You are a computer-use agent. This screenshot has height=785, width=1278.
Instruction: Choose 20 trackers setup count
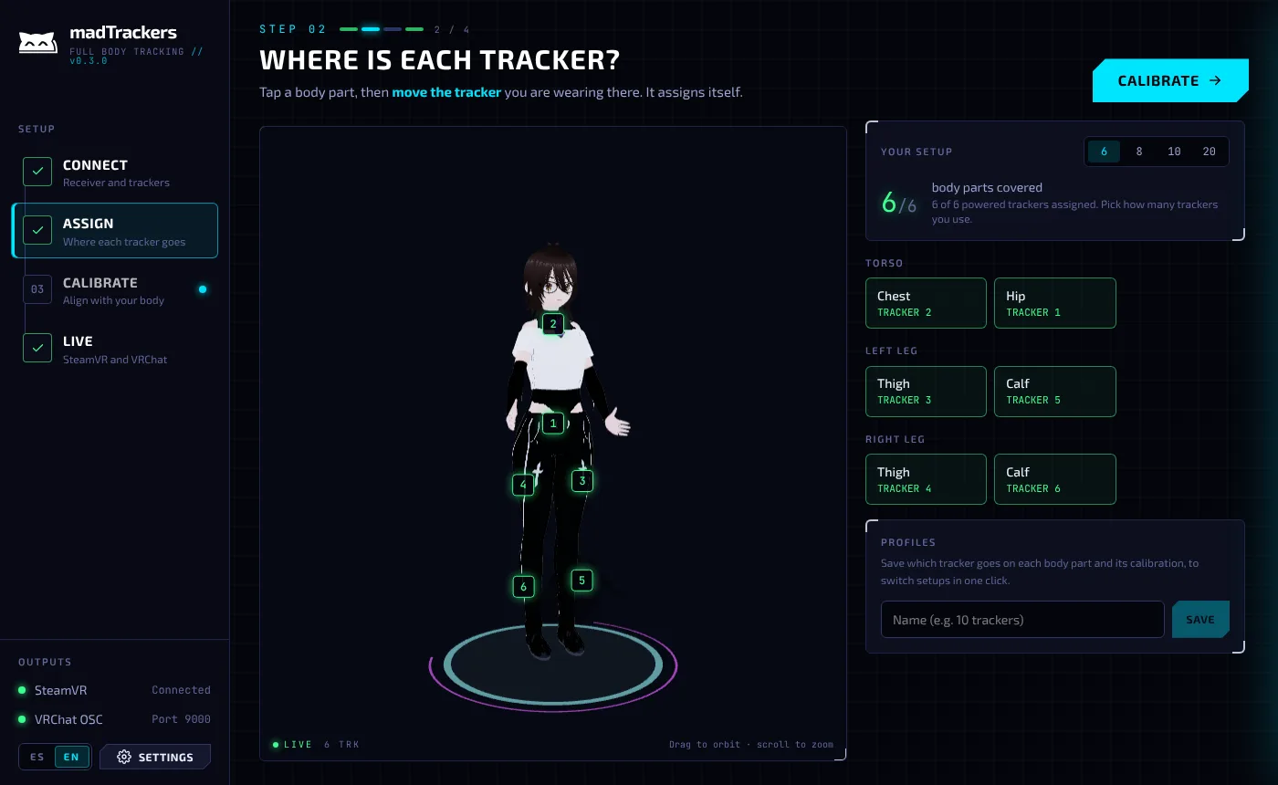click(x=1210, y=152)
